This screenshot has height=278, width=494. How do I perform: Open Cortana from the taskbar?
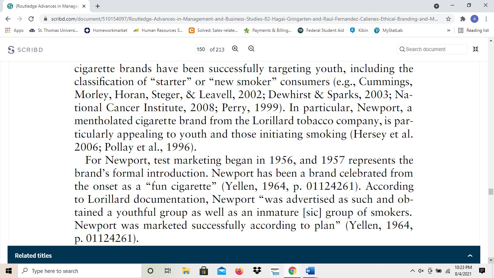pos(150,271)
